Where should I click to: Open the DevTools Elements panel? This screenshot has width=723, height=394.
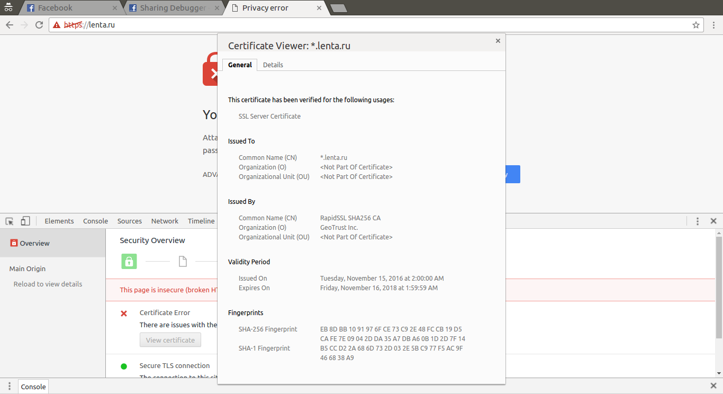tap(59, 221)
